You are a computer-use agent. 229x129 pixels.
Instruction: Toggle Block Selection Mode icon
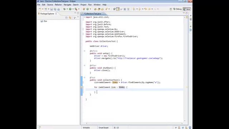125,9
